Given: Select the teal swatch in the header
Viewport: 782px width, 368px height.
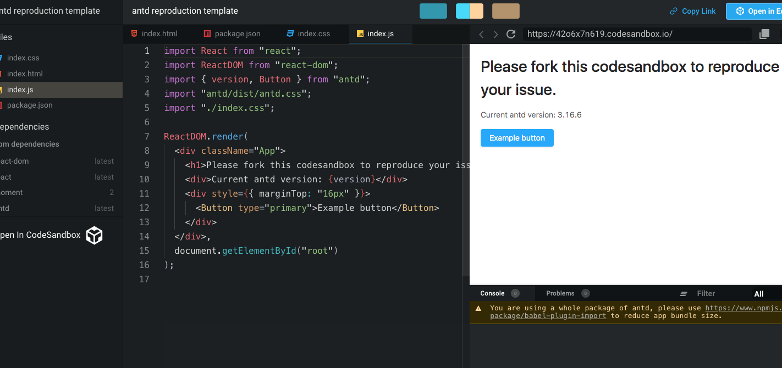Looking at the screenshot, I should 433,10.
